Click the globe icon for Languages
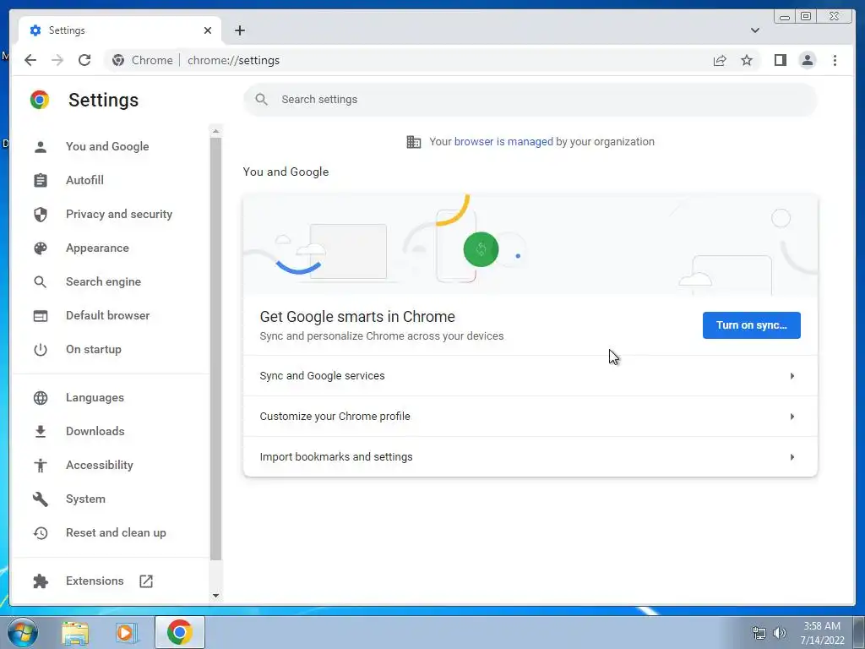The width and height of the screenshot is (865, 649). pyautogui.click(x=41, y=398)
